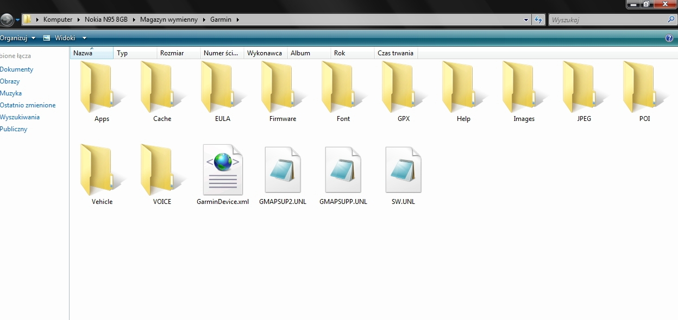Sort by Nazwa column header

coord(92,53)
